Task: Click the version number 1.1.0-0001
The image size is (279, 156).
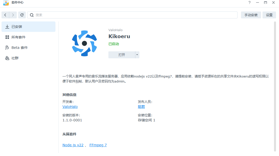Action: pos(72,120)
